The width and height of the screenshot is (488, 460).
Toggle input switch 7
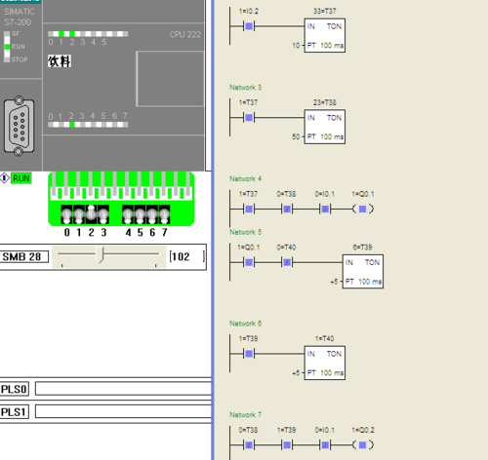164,214
